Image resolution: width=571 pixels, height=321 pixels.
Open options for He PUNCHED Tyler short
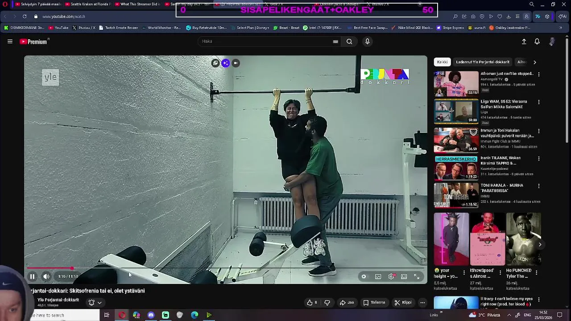(536, 272)
